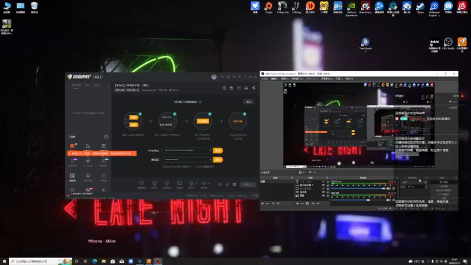Click the stream key input field
The height and width of the screenshot is (265, 471).
click(x=187, y=160)
